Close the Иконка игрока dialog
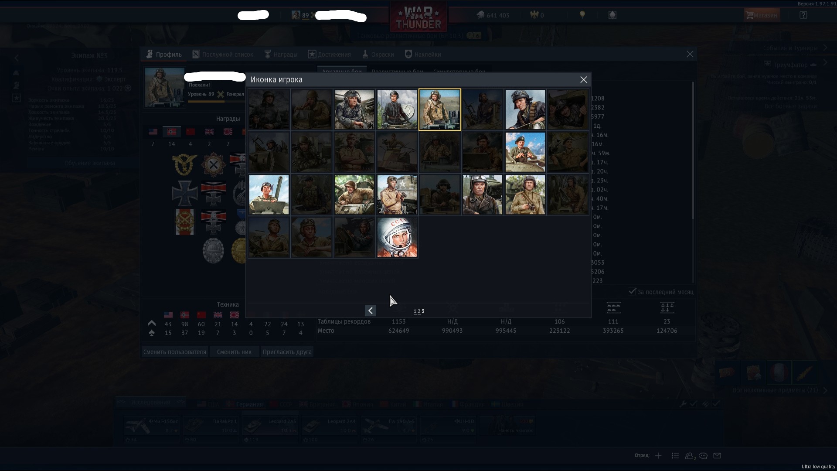837x471 pixels. pyautogui.click(x=583, y=80)
